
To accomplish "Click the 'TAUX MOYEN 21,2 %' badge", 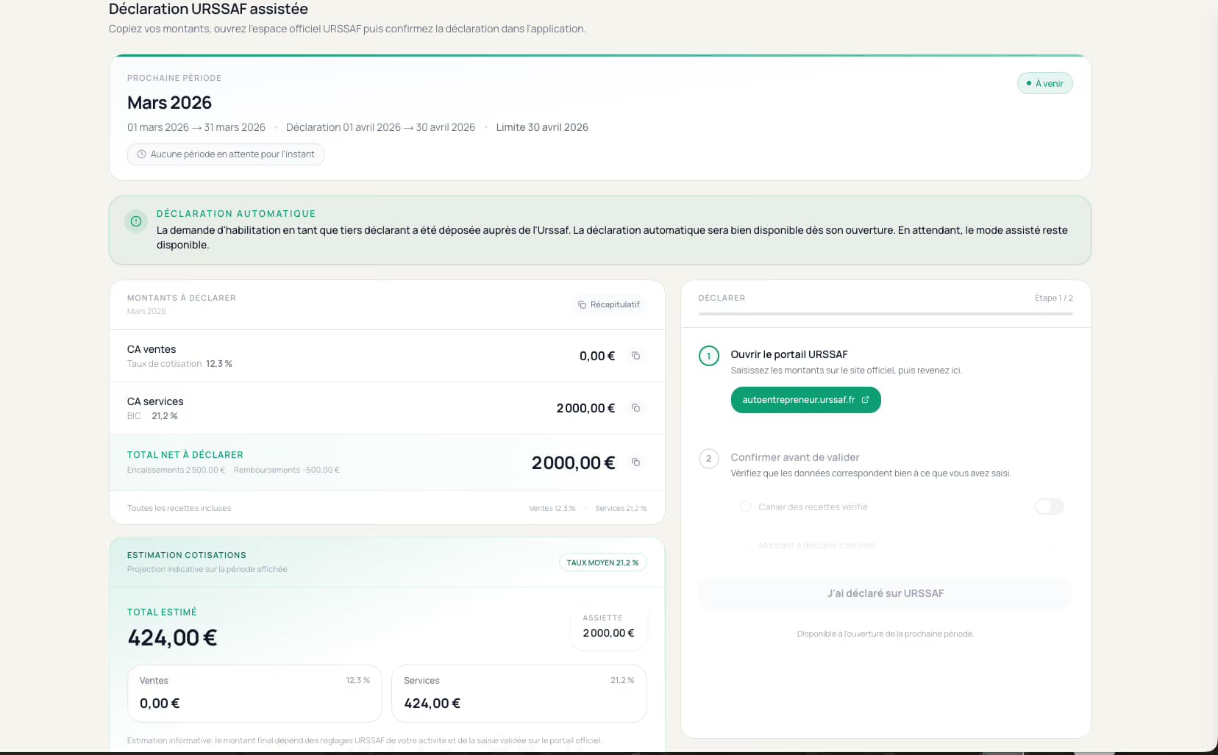I will tap(602, 562).
